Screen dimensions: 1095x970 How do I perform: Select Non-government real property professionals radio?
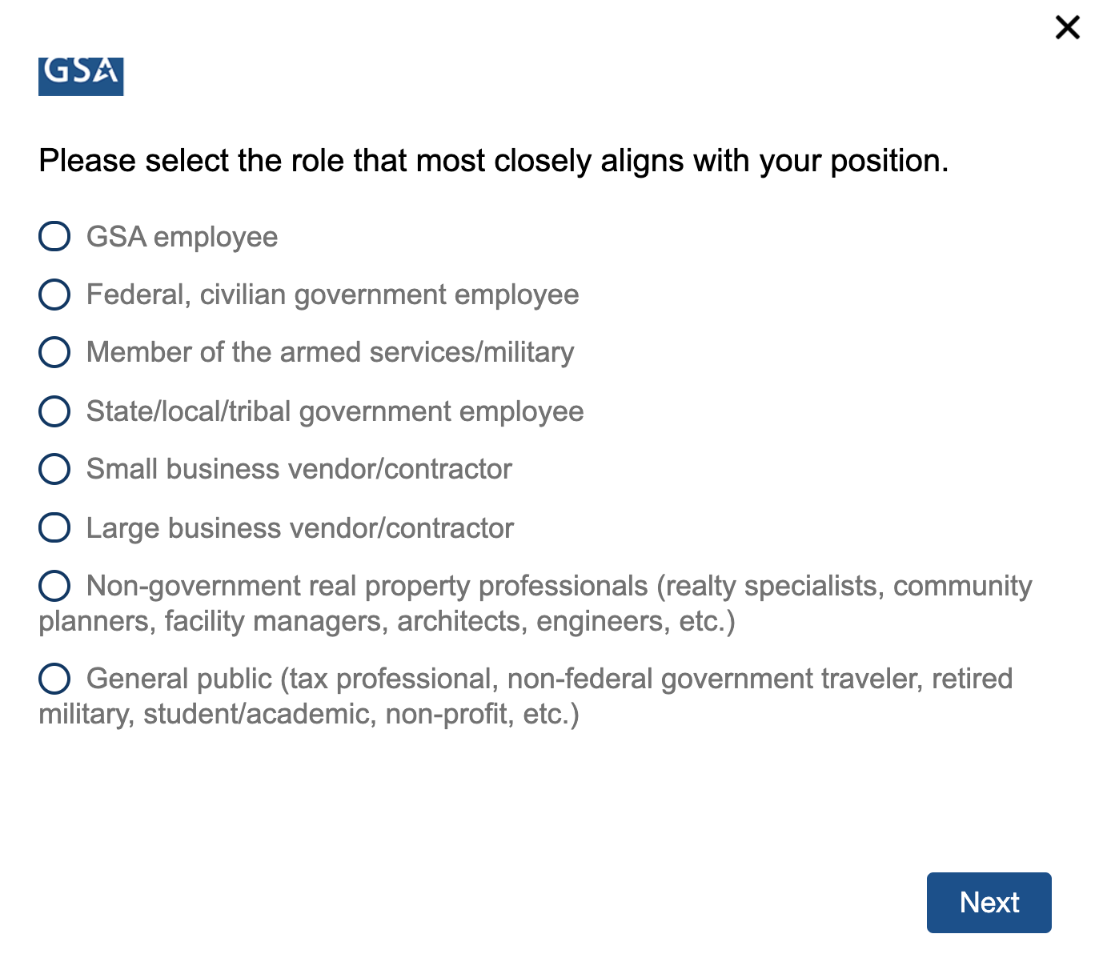point(54,586)
